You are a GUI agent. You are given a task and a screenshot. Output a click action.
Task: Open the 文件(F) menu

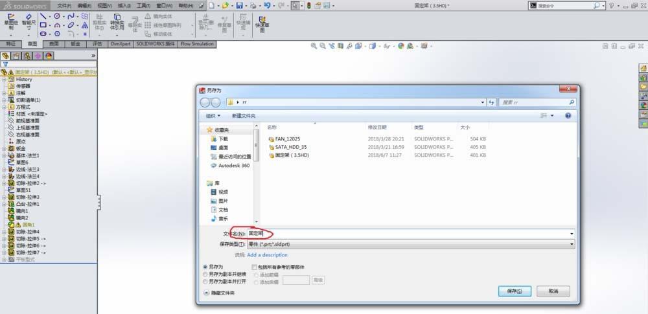pyautogui.click(x=64, y=6)
